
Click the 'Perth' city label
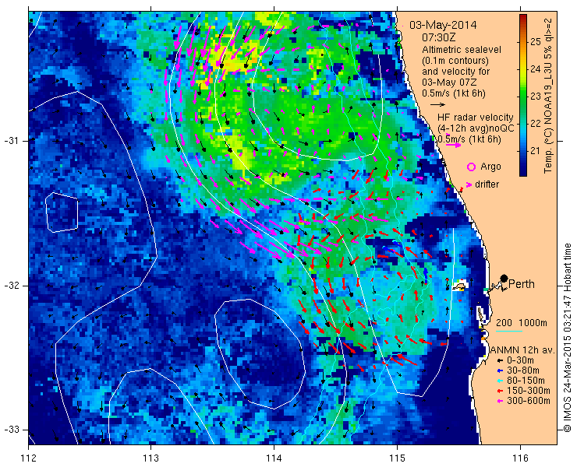click(522, 283)
